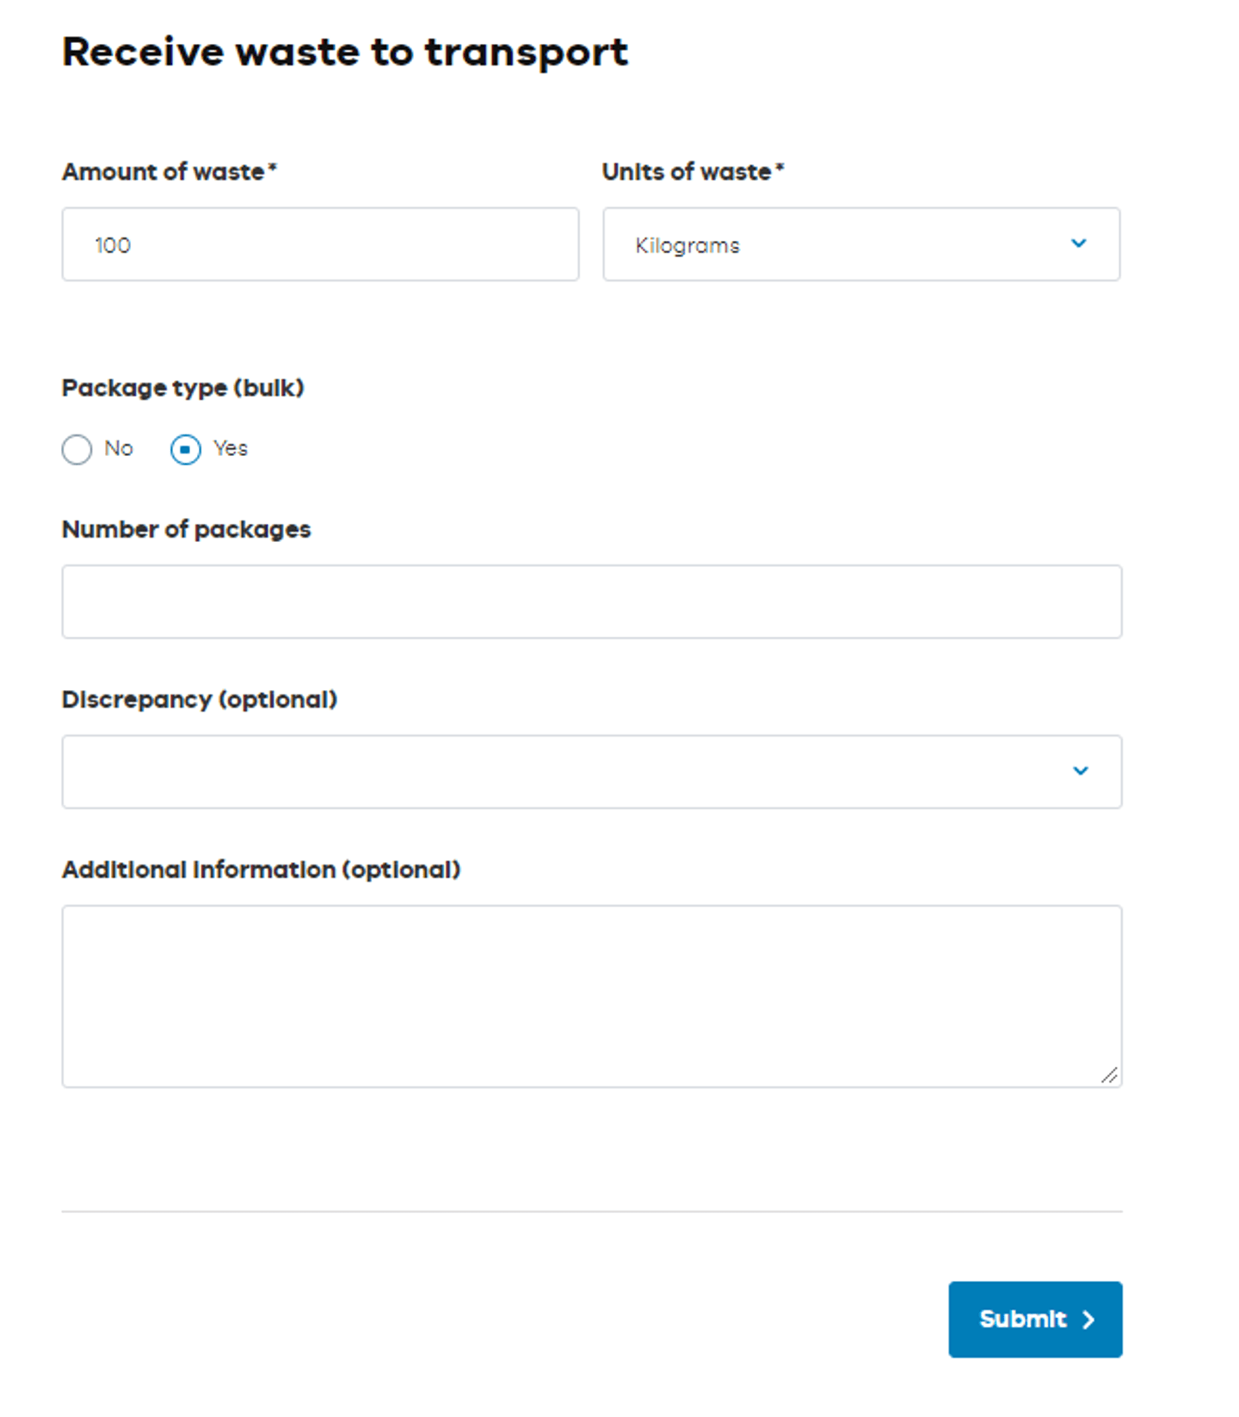Screen dimensions: 1239x1417
Task: Click the Package type (bulk) label
Action: pos(182,388)
